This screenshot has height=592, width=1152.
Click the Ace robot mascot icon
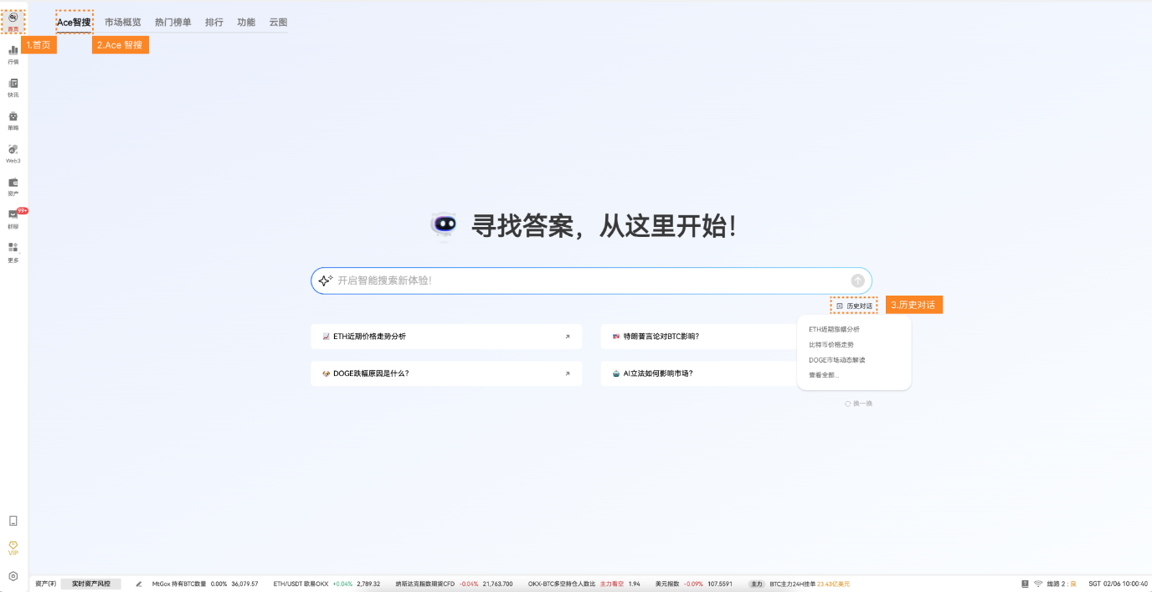click(444, 224)
